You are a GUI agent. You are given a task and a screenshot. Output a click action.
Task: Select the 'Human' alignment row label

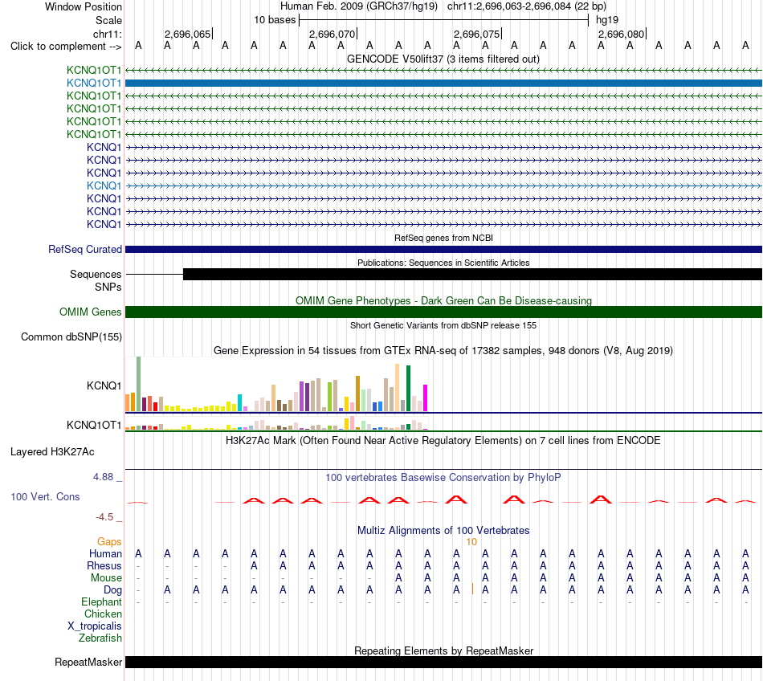point(105,553)
